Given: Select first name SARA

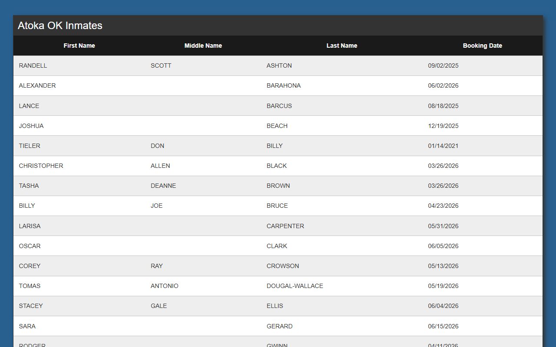Looking at the screenshot, I should 27,326.
